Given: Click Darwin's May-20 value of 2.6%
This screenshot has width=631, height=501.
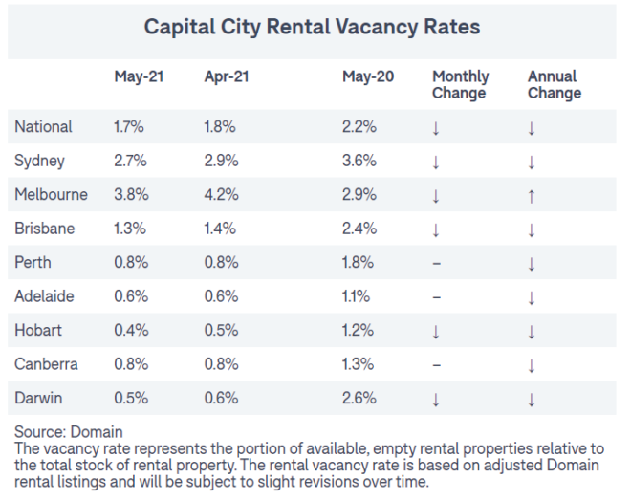Looking at the screenshot, I should click(358, 399).
